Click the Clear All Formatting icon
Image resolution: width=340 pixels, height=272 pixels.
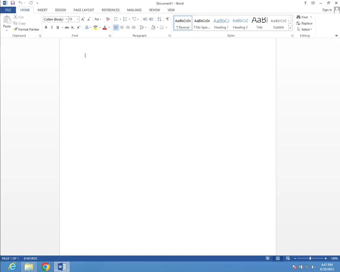(108, 19)
